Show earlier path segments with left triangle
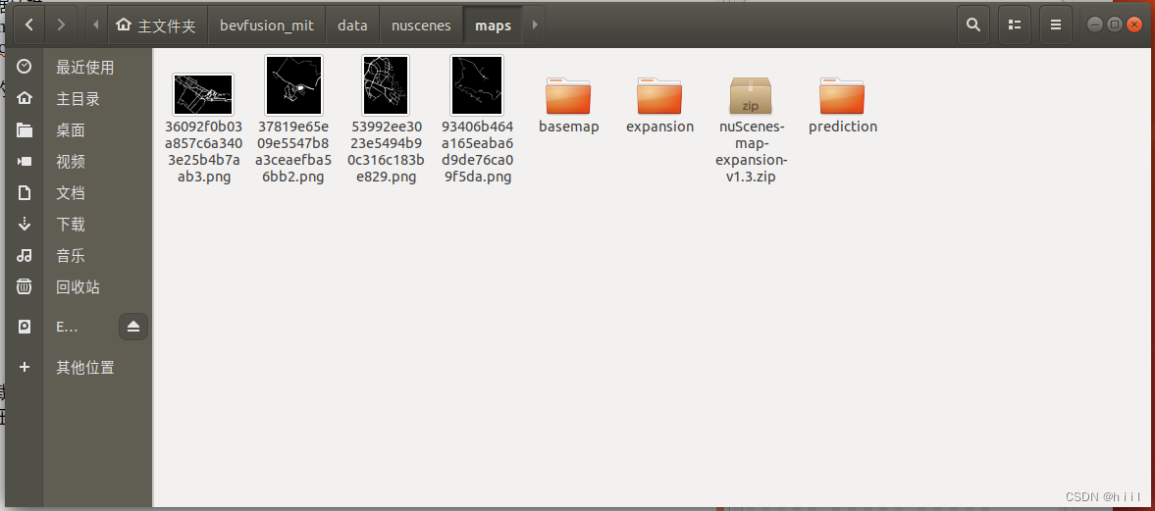 (96, 26)
